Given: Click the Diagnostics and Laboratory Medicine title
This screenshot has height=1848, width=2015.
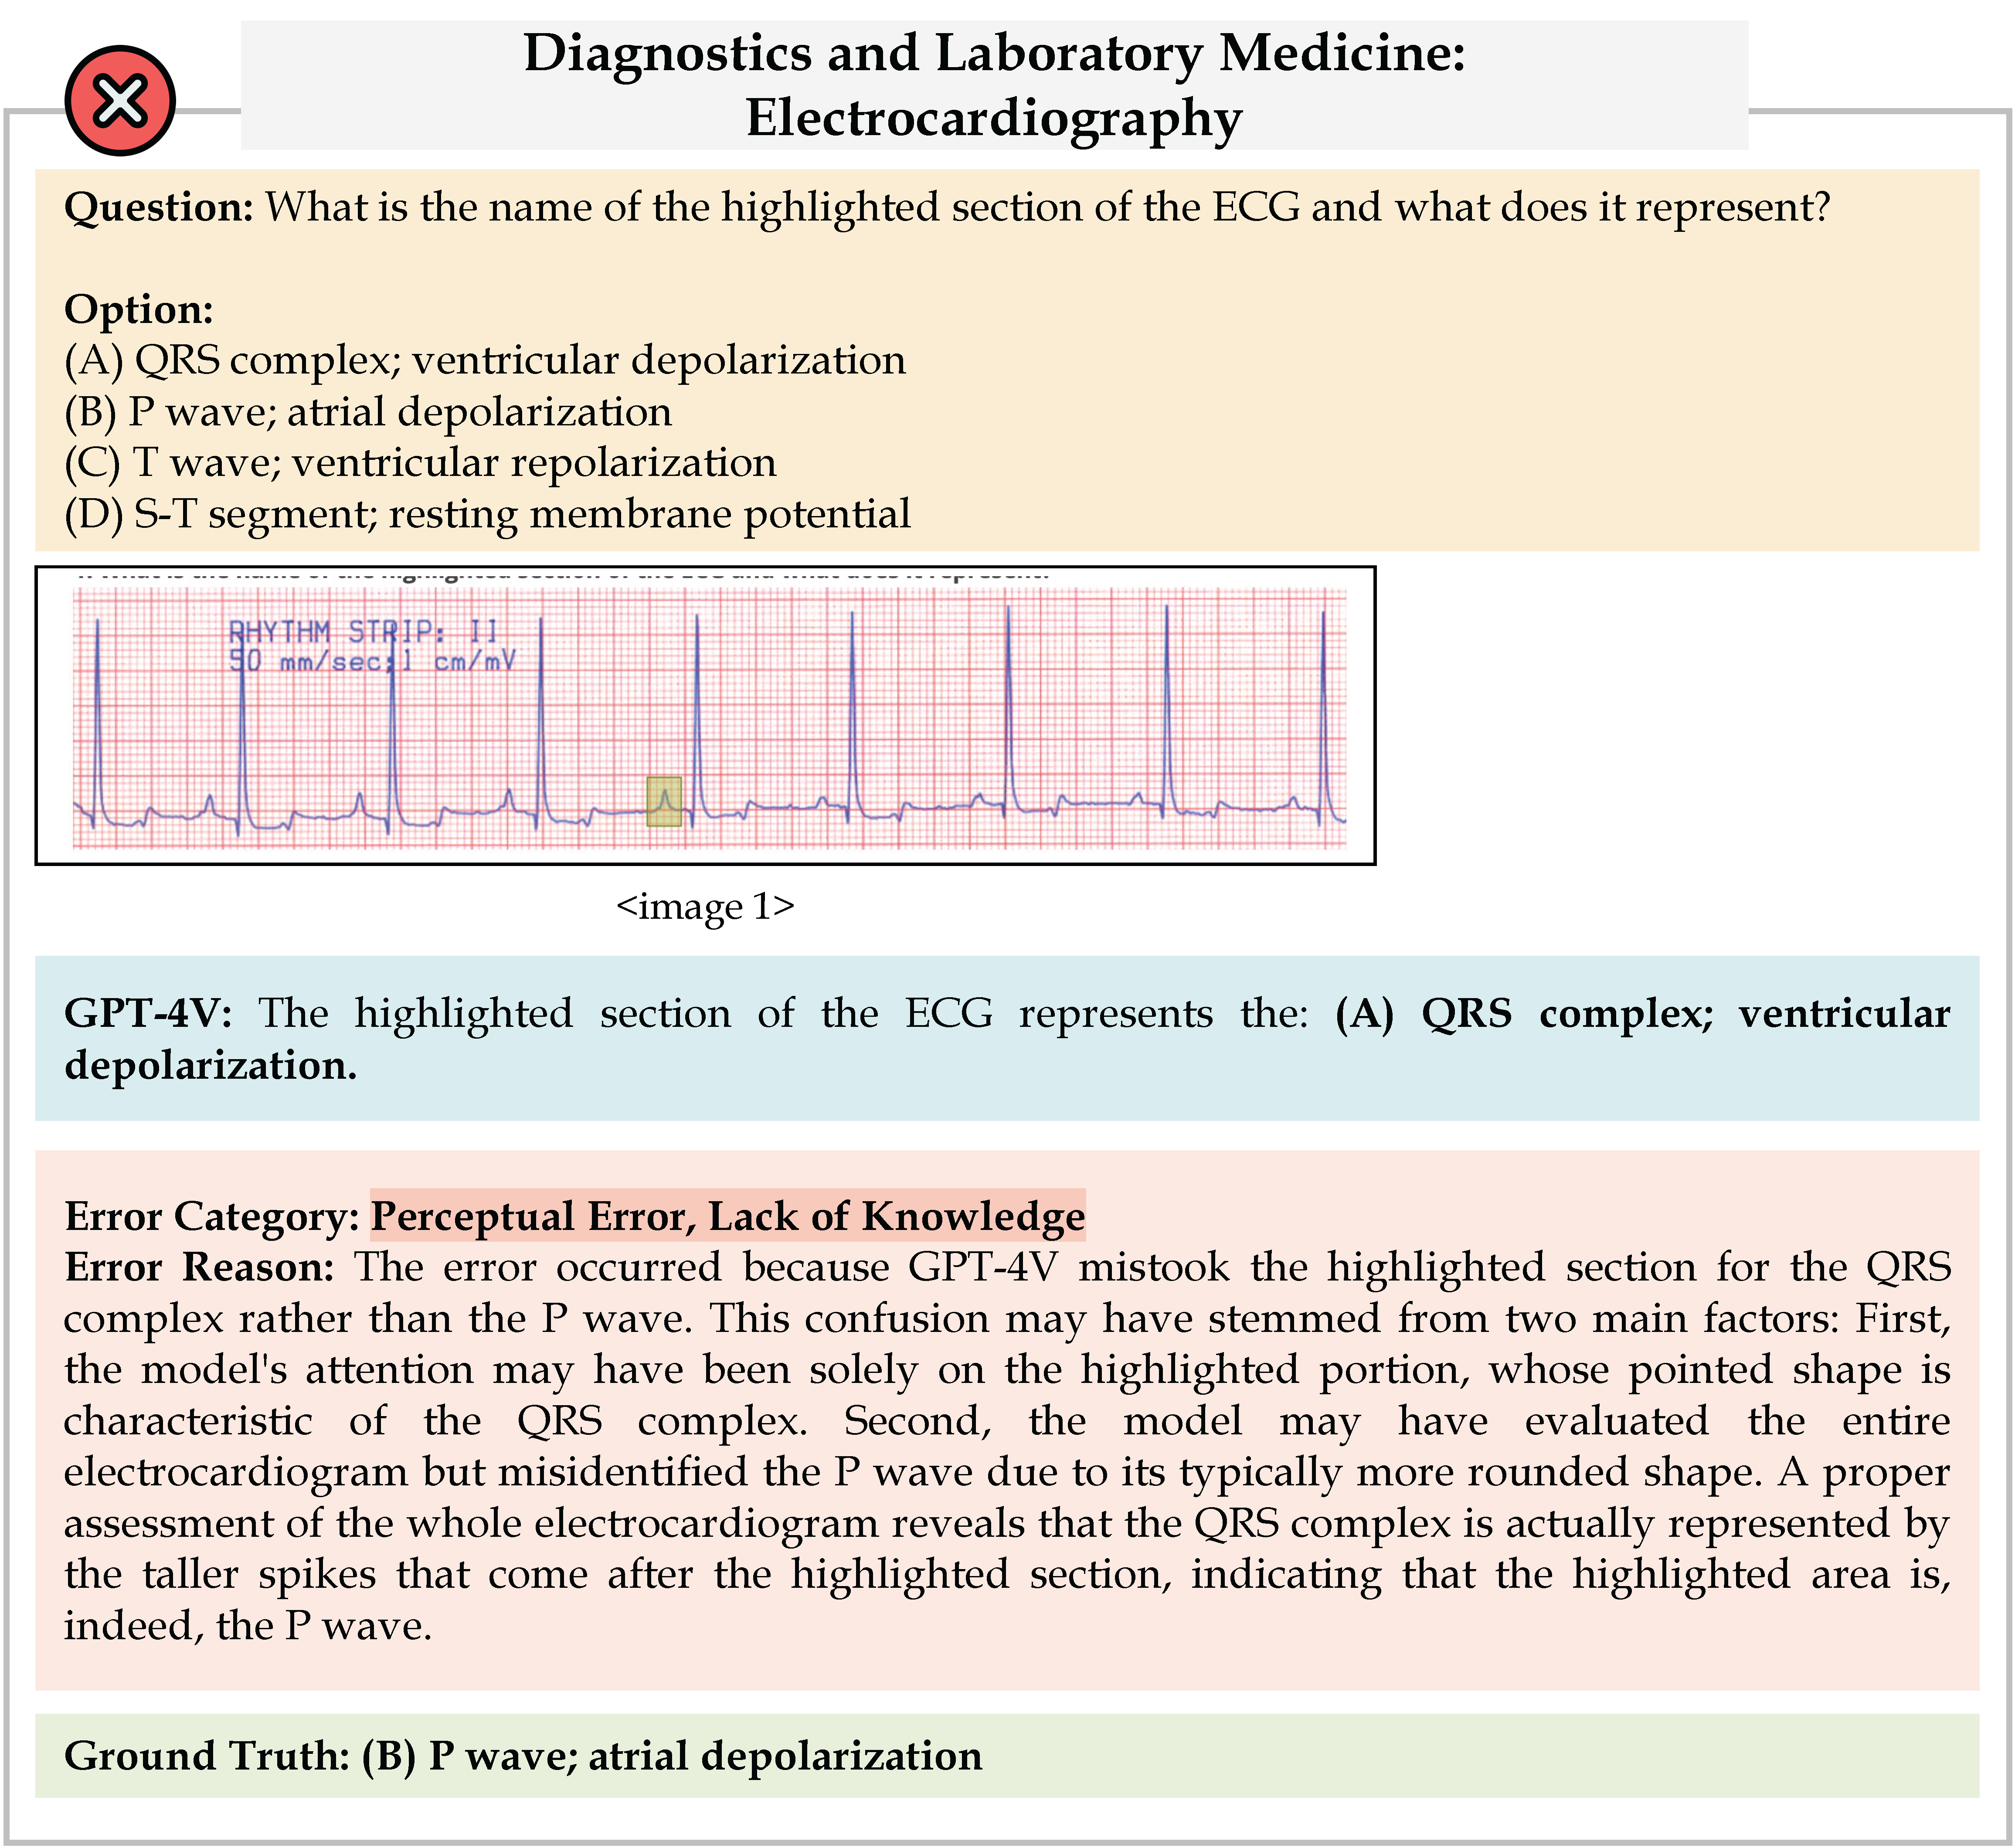Looking at the screenshot, I should coord(994,53).
